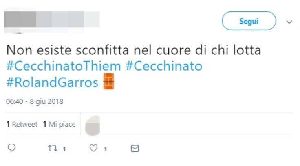Open the 06:40 - 8 giu 2018 timestamp
This screenshot has width=300, height=166.
pyautogui.click(x=35, y=101)
